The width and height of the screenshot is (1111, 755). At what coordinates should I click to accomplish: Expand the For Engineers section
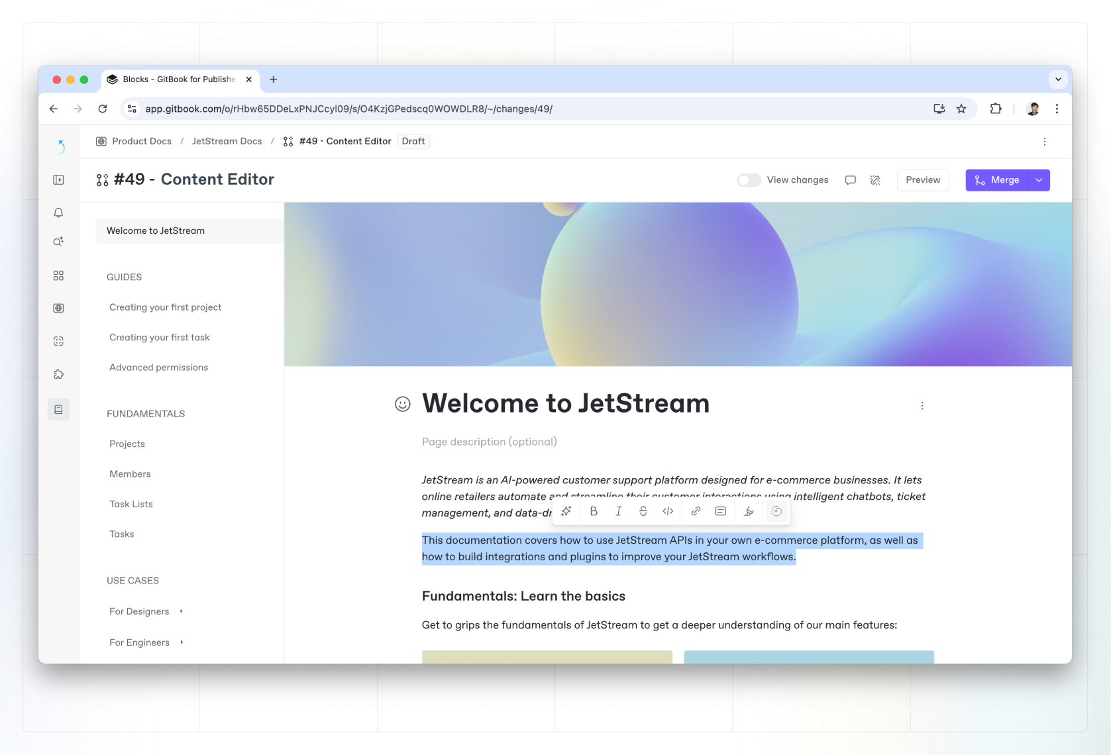pos(182,642)
